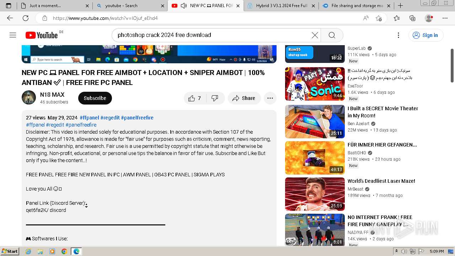Mute the NEW PC PANEL tab audio
455x256 pixels.
(184, 6)
